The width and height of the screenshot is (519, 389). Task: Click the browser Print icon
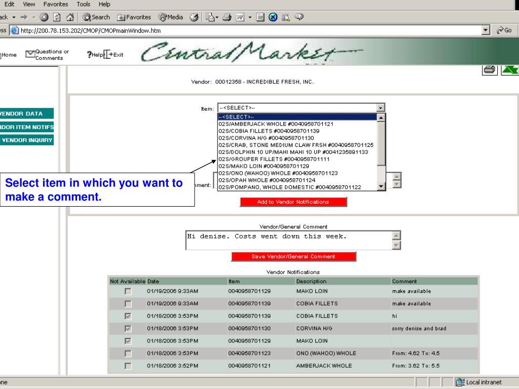coord(227,17)
